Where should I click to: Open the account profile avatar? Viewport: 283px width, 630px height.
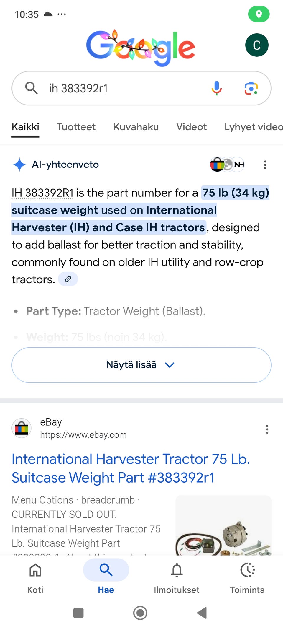pyautogui.click(x=256, y=45)
